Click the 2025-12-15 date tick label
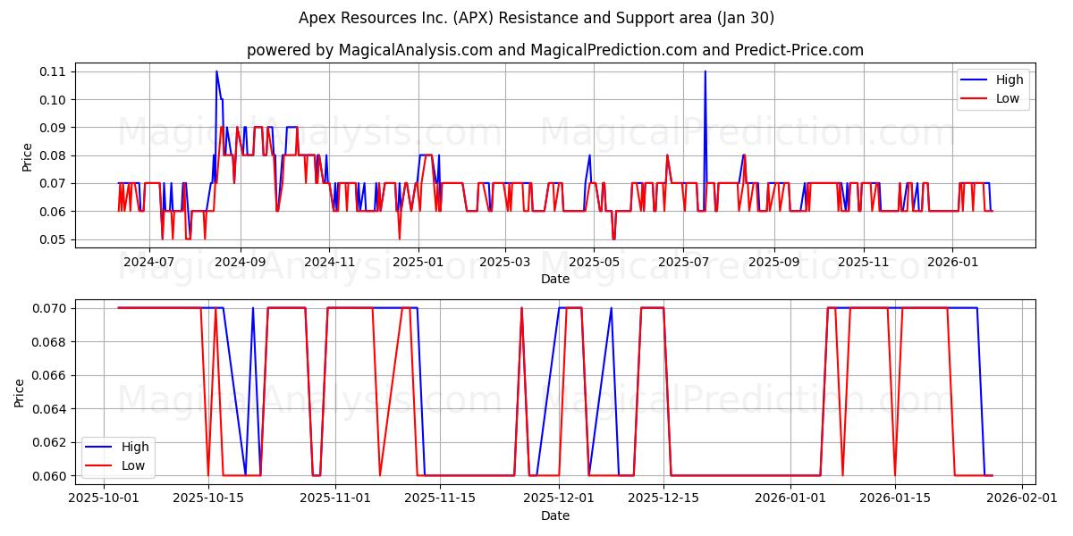1073x536 pixels. tap(663, 499)
